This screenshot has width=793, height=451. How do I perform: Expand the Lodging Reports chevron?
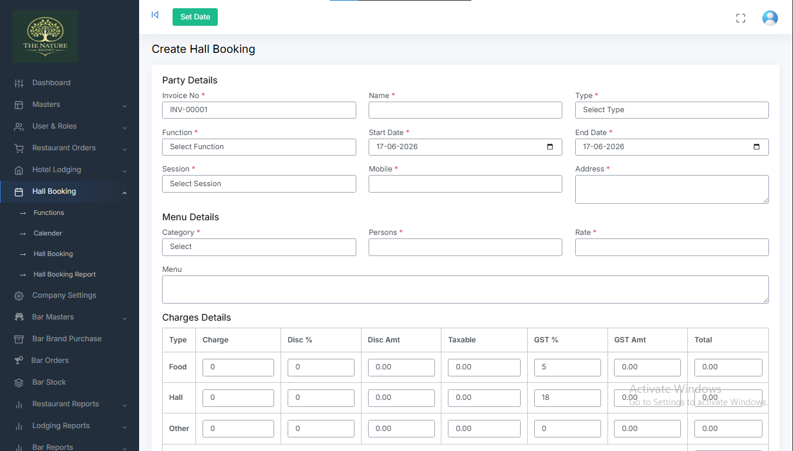point(124,427)
